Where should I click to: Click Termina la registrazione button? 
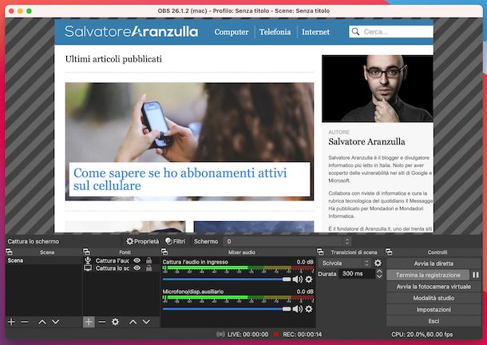[x=428, y=275]
